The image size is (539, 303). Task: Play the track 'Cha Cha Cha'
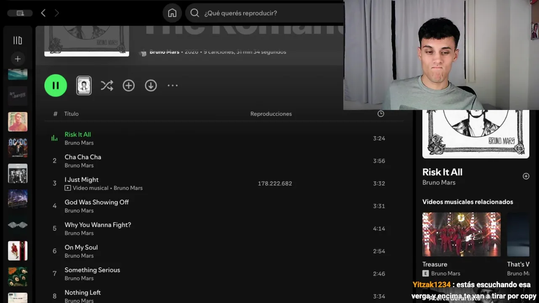coord(83,157)
